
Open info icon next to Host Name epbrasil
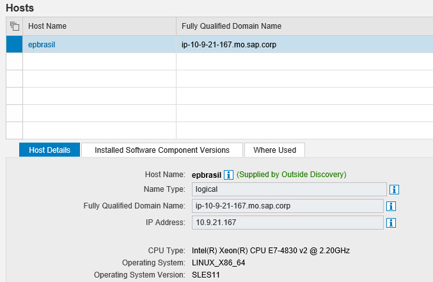(x=228, y=175)
